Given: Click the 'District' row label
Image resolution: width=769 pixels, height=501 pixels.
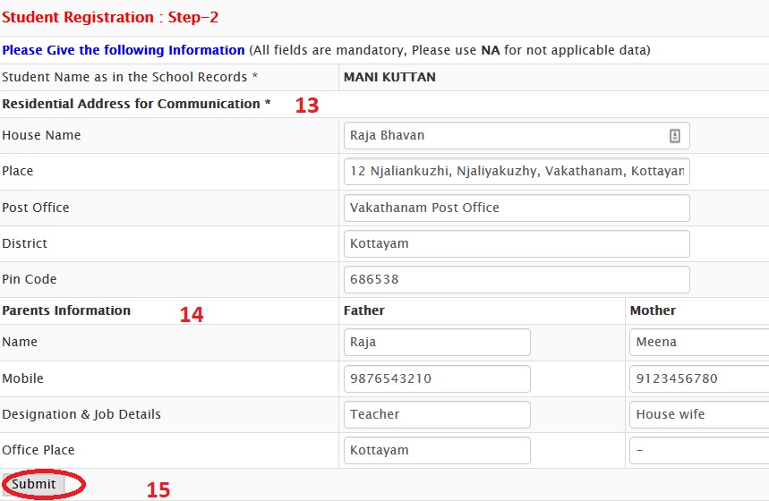Looking at the screenshot, I should [x=24, y=243].
